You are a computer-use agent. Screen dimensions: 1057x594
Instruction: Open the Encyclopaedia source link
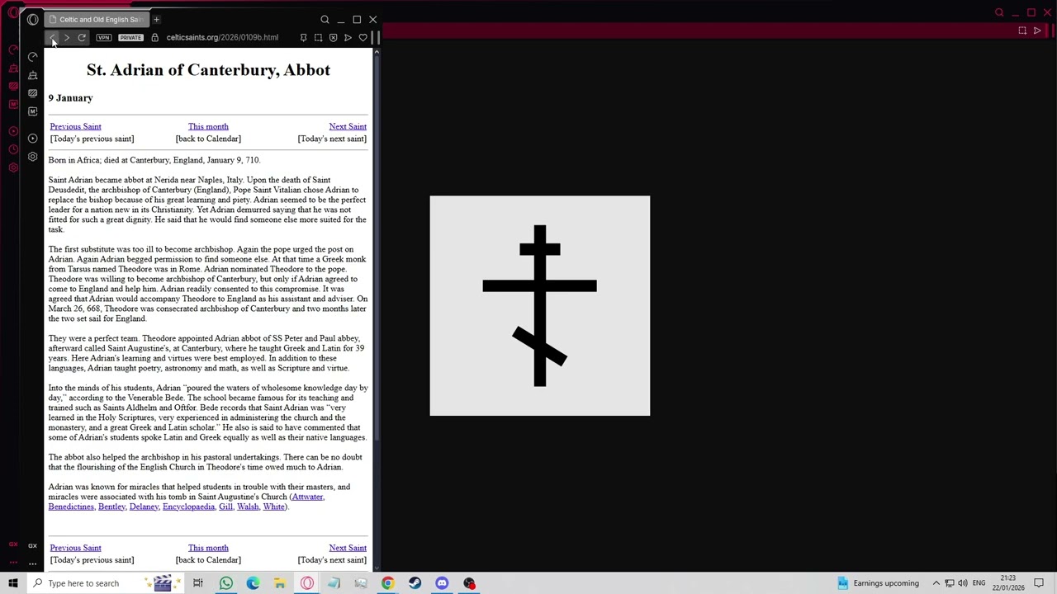(x=188, y=507)
